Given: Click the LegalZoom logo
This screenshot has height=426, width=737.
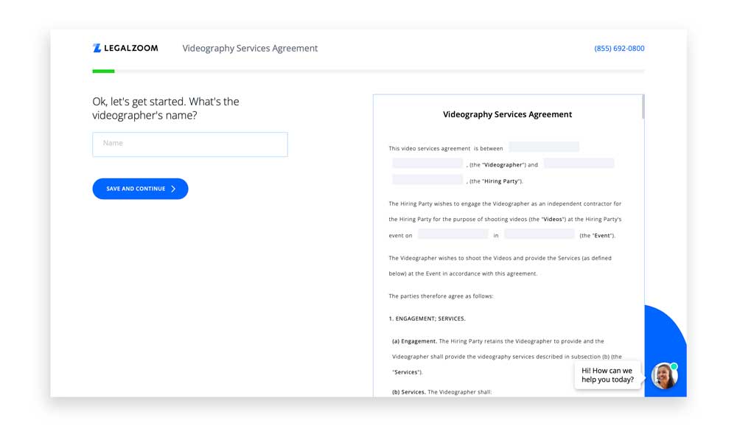Looking at the screenshot, I should pyautogui.click(x=125, y=48).
